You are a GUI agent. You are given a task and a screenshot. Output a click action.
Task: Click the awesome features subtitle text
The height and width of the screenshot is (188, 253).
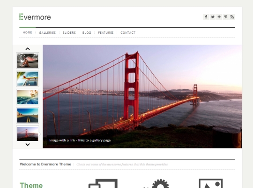[122, 164]
